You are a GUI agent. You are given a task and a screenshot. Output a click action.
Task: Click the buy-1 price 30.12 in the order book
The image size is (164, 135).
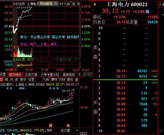coord(121,83)
